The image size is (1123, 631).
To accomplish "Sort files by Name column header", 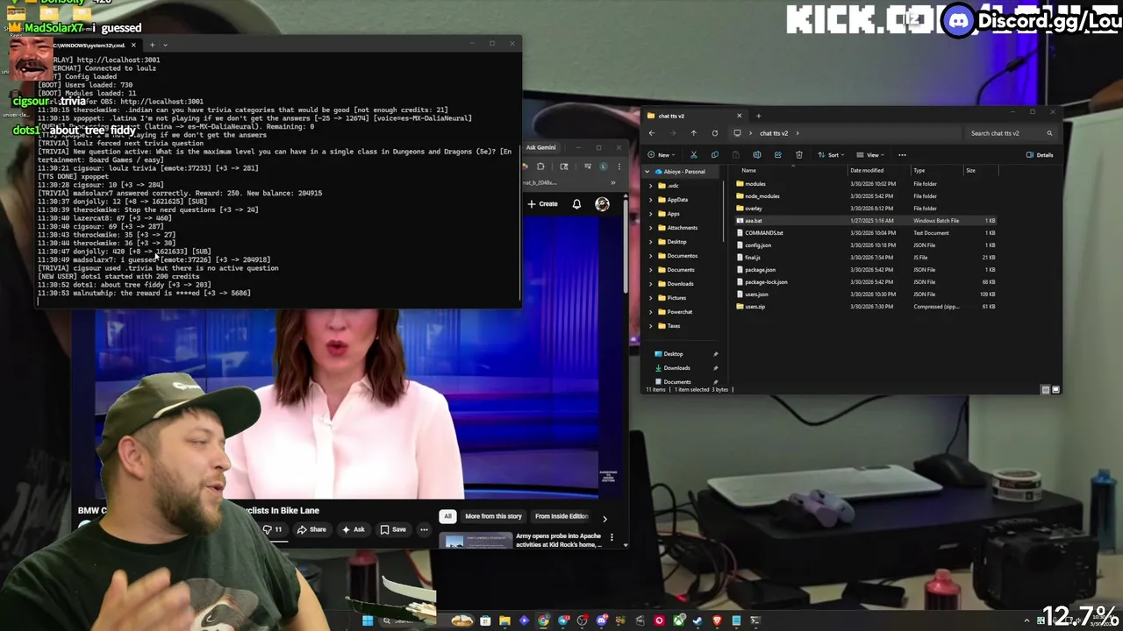I will (x=748, y=171).
